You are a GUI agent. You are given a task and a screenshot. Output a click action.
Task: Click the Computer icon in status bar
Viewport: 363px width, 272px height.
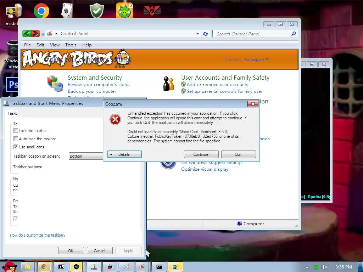point(239,224)
